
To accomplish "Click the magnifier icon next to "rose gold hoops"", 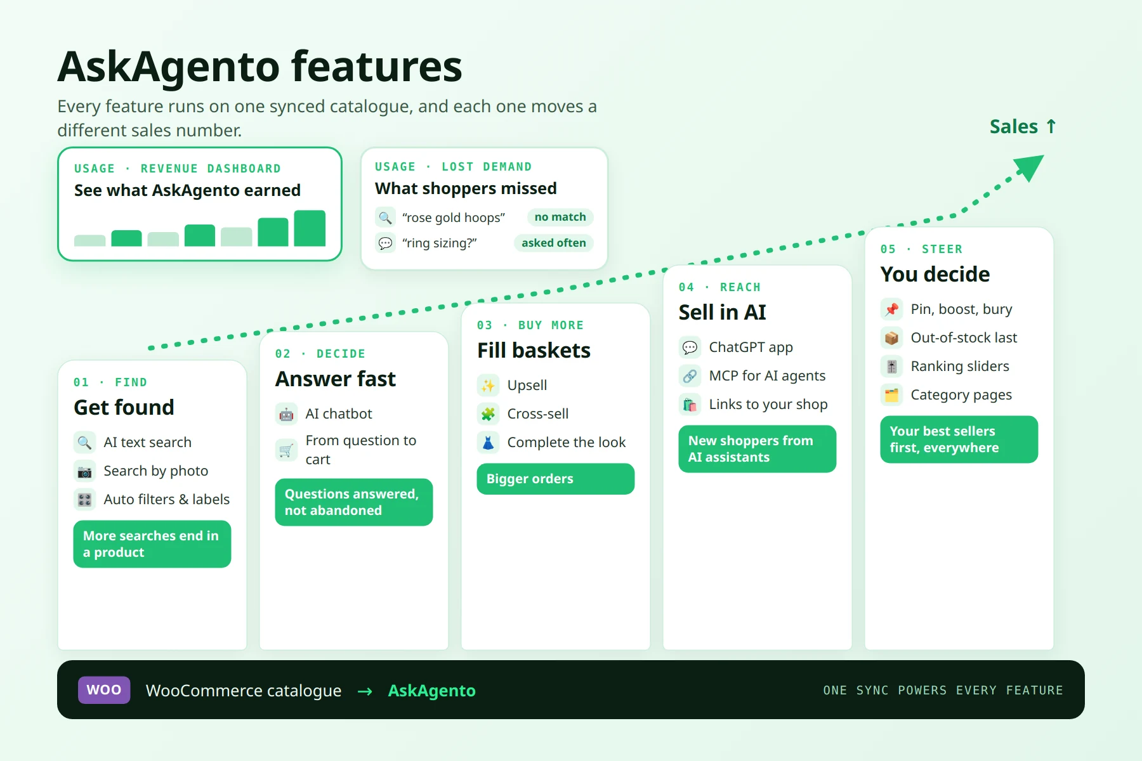I will tap(385, 218).
